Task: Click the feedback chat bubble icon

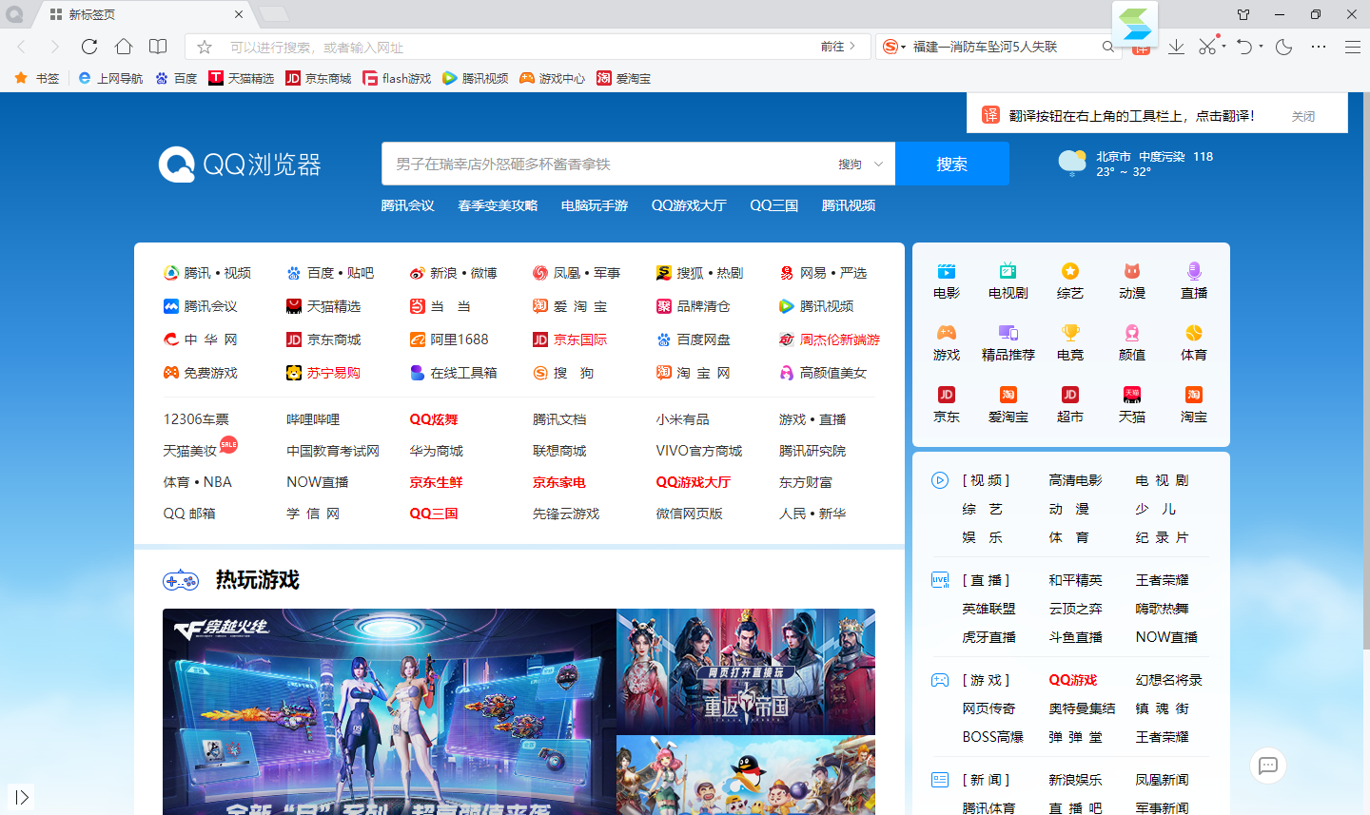Action: click(x=1267, y=766)
